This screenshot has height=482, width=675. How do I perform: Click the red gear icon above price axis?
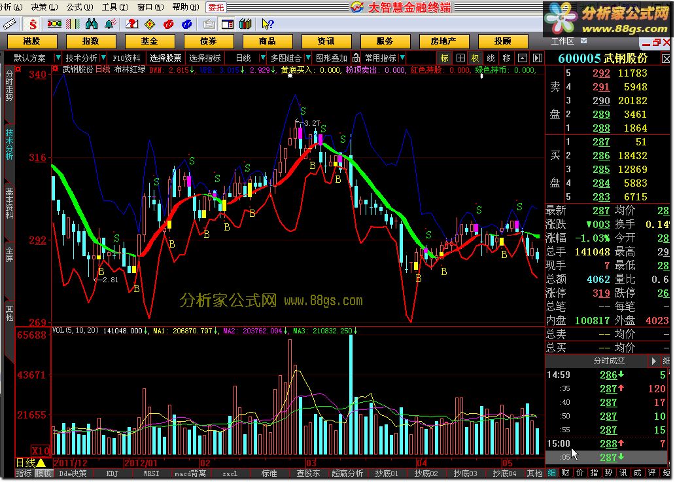pyautogui.click(x=18, y=69)
